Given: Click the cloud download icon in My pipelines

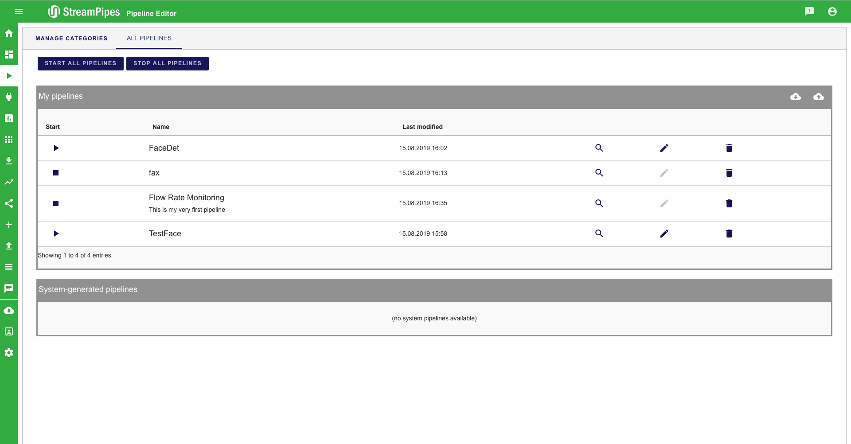Looking at the screenshot, I should click(795, 97).
